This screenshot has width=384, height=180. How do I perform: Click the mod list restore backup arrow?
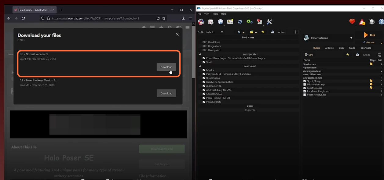263,32
